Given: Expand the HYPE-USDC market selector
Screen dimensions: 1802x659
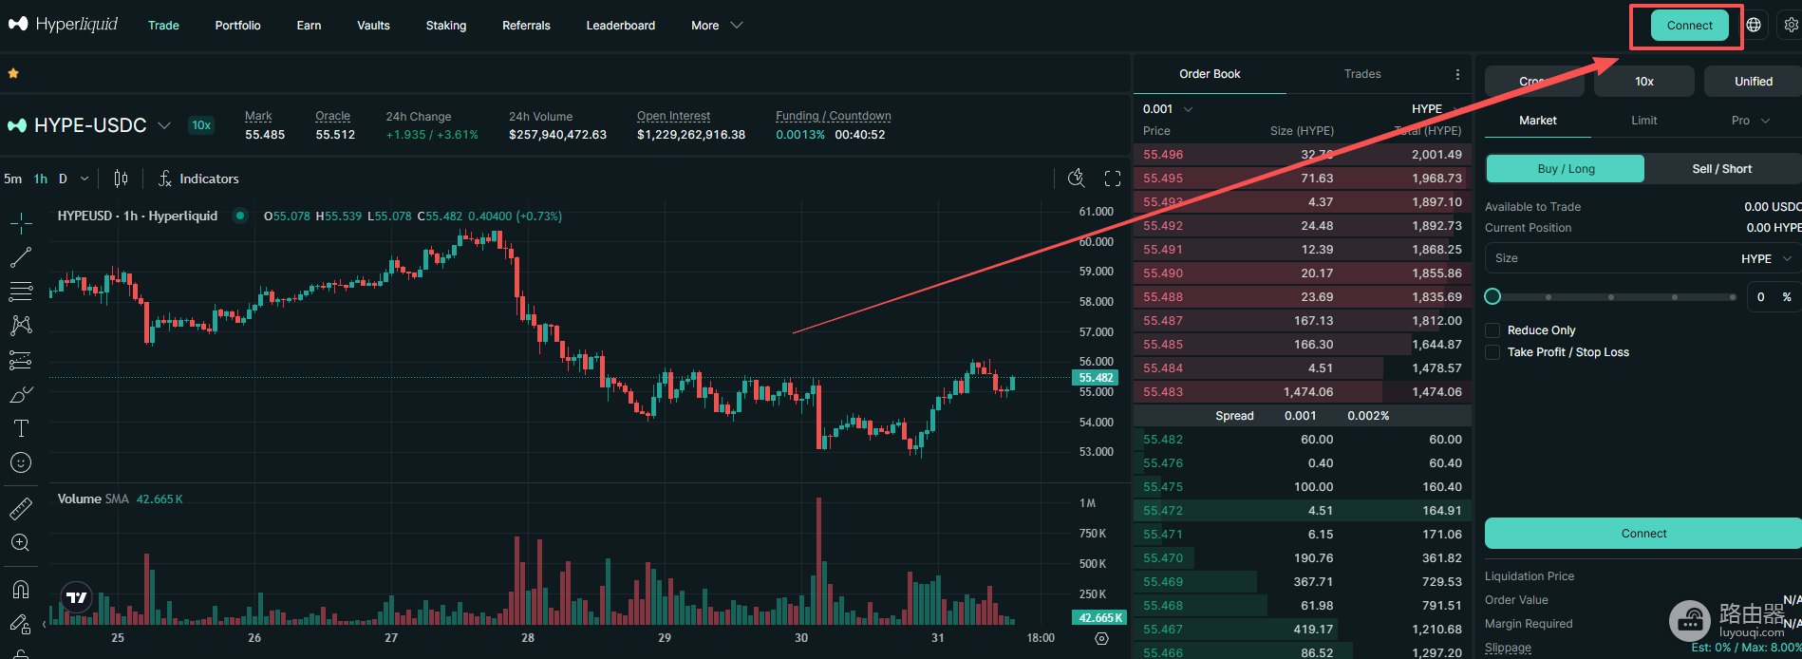Looking at the screenshot, I should tap(164, 125).
